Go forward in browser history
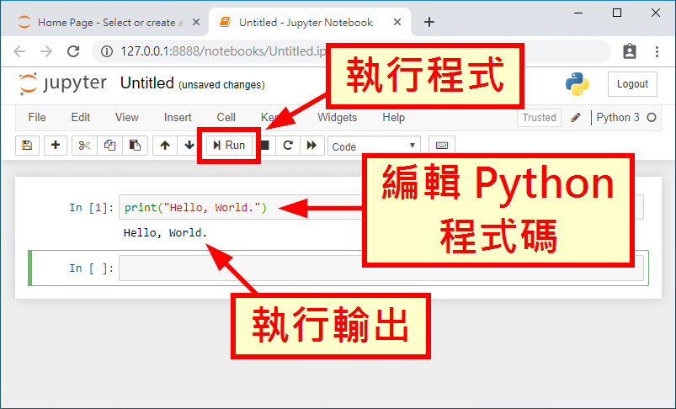The image size is (676, 409). 46,51
